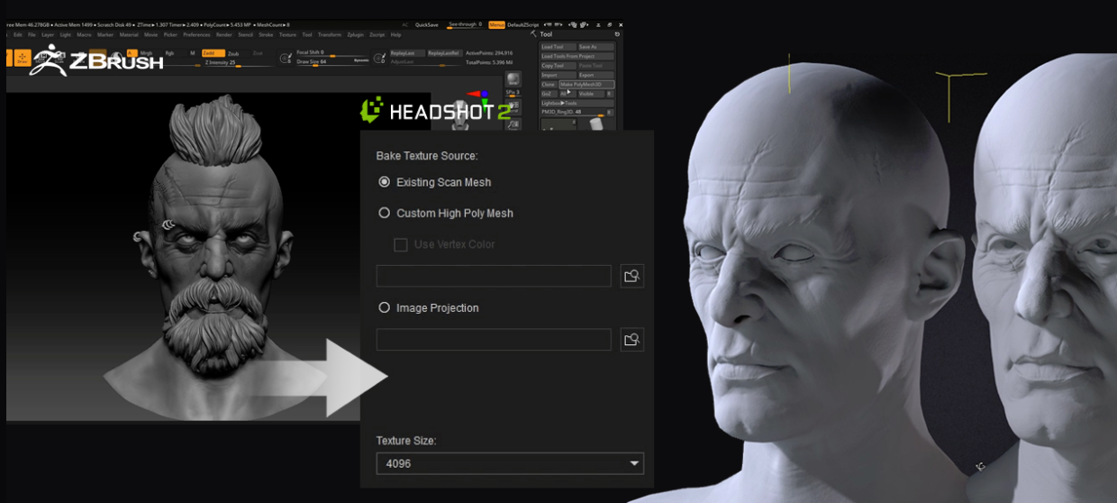Click the QuickSave button
This screenshot has height=503, width=1117.
(x=427, y=25)
